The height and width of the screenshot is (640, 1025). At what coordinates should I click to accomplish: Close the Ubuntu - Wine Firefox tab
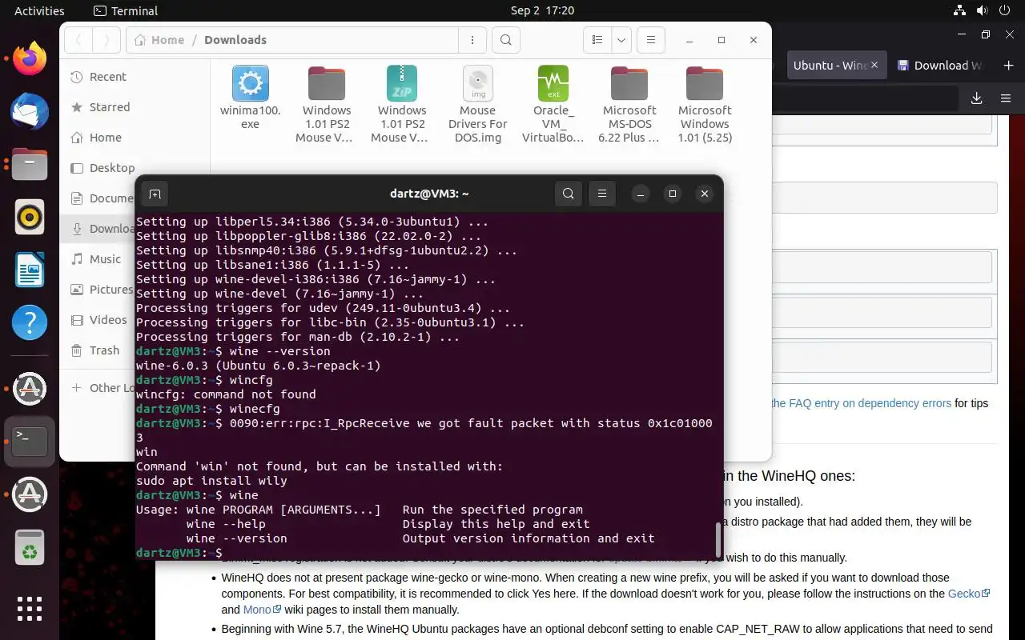coord(874,66)
